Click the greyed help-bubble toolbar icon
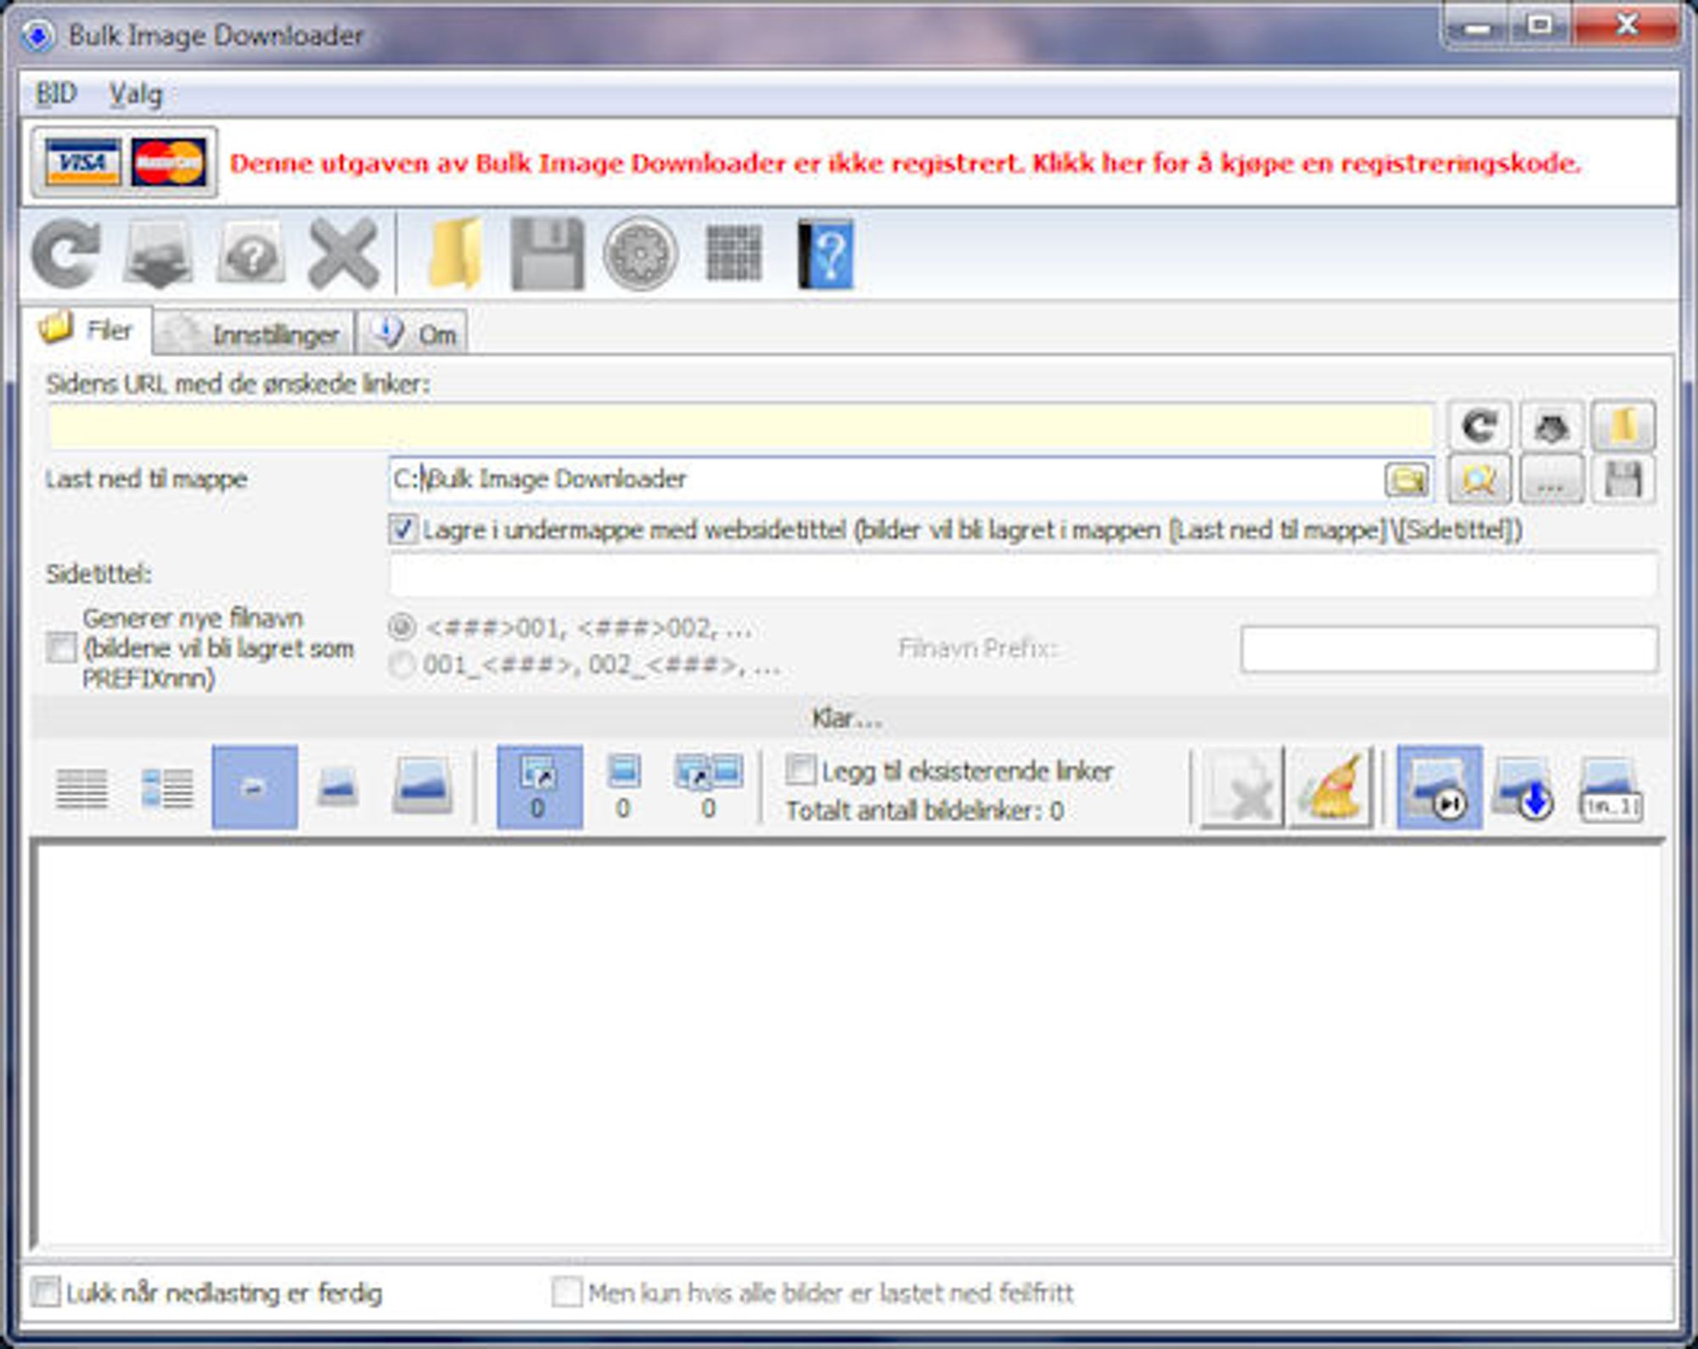 click(x=250, y=253)
